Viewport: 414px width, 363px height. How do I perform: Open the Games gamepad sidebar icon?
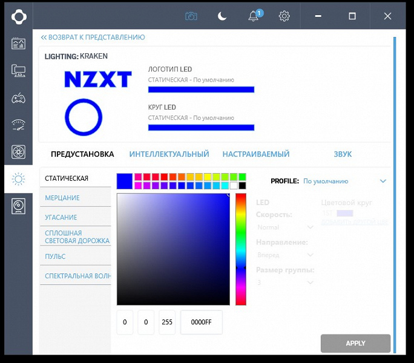[19, 99]
